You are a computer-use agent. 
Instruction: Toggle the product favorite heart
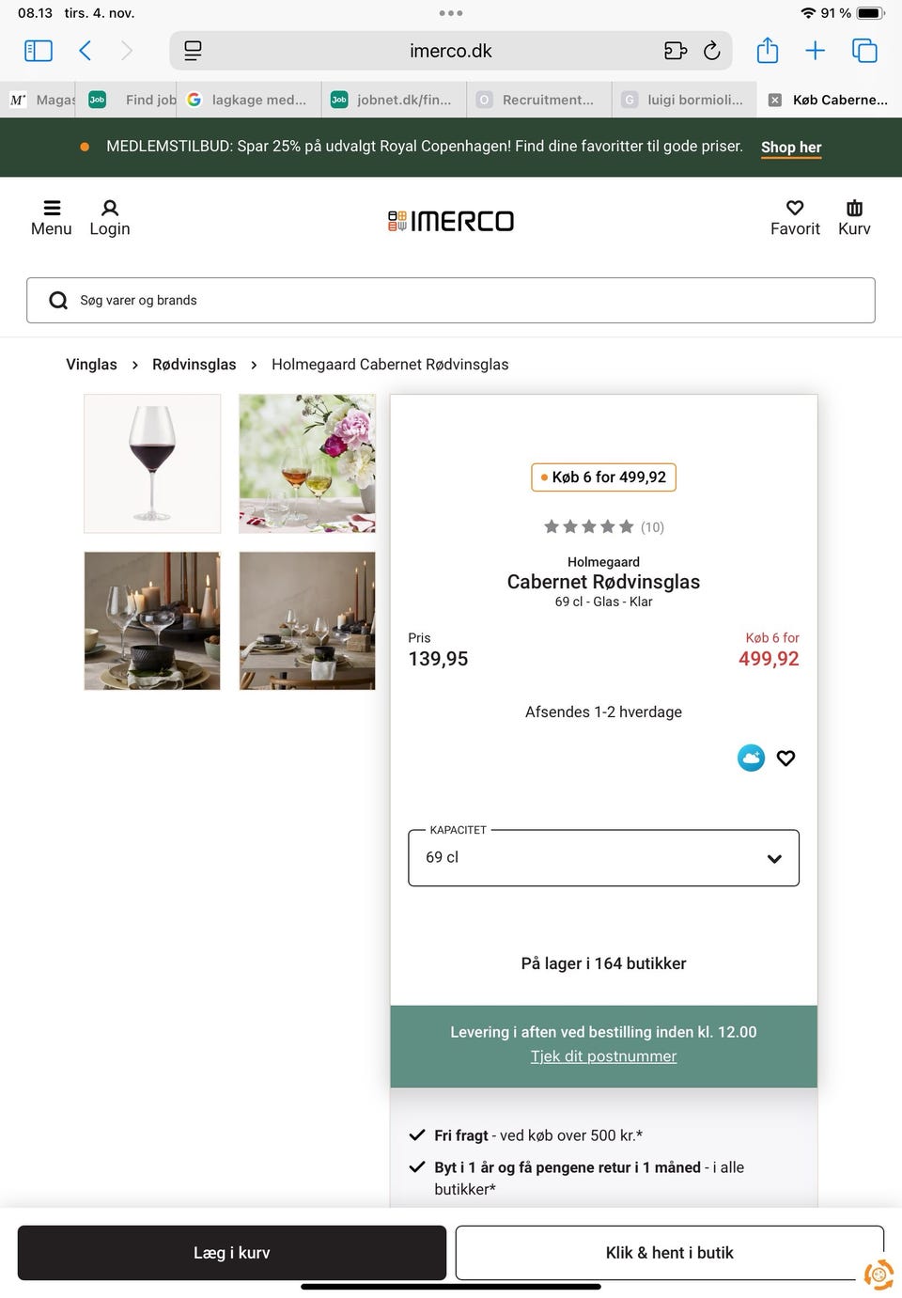(785, 758)
